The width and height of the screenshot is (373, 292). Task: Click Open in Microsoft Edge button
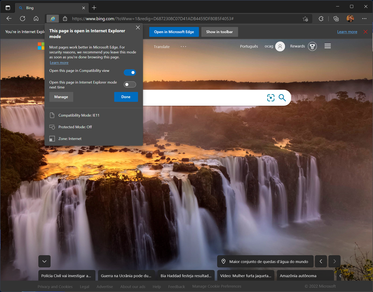coord(174,32)
